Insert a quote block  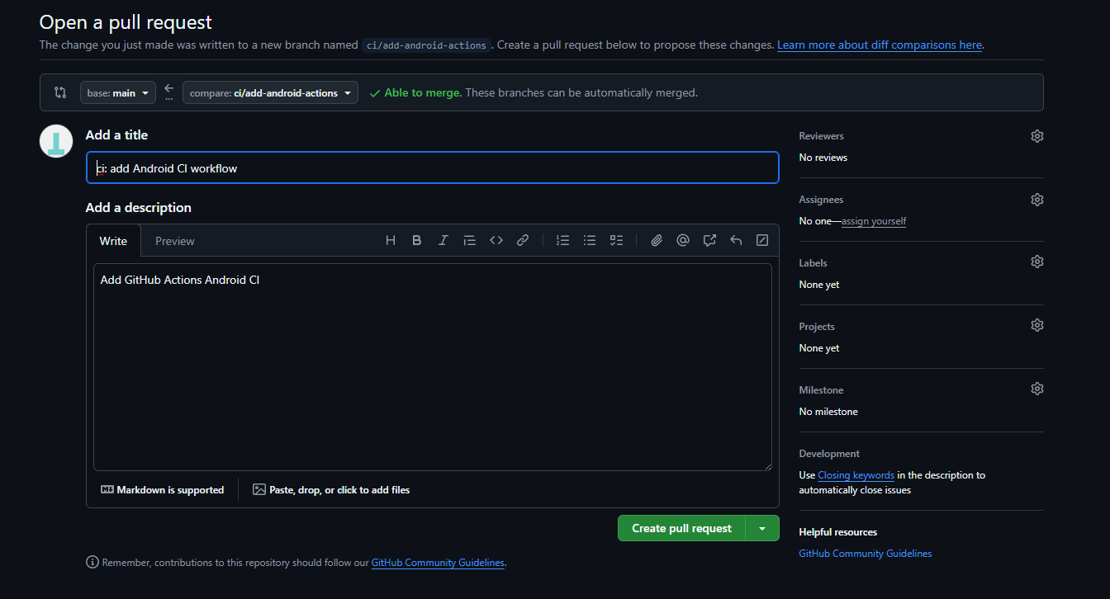pyautogui.click(x=470, y=240)
